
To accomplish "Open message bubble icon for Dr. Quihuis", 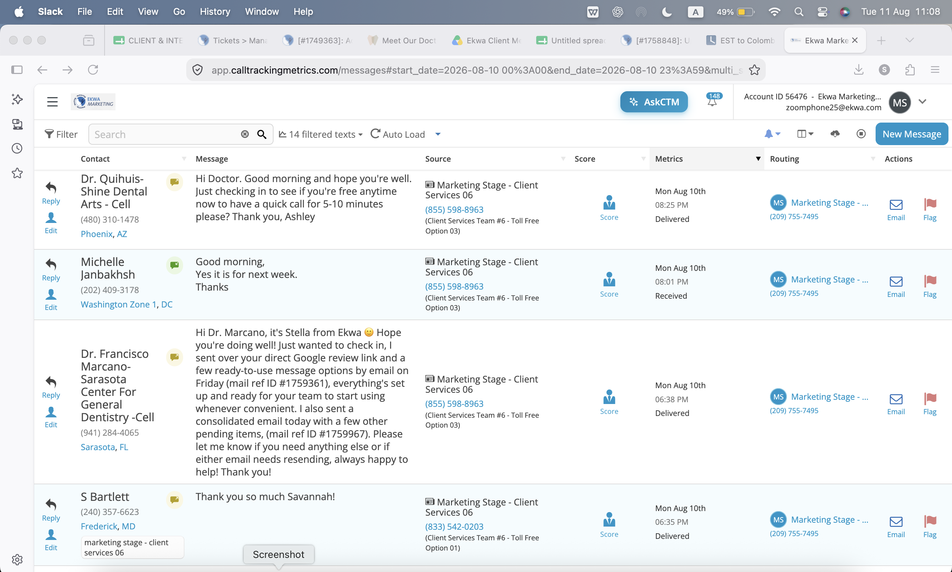I will [174, 181].
